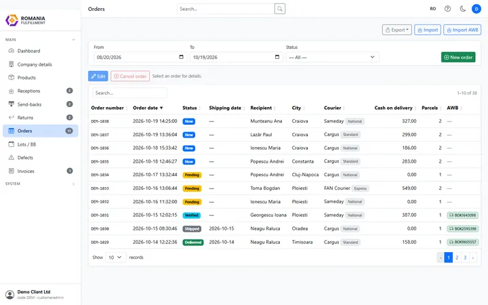Go to page 3 of orders

point(465,258)
